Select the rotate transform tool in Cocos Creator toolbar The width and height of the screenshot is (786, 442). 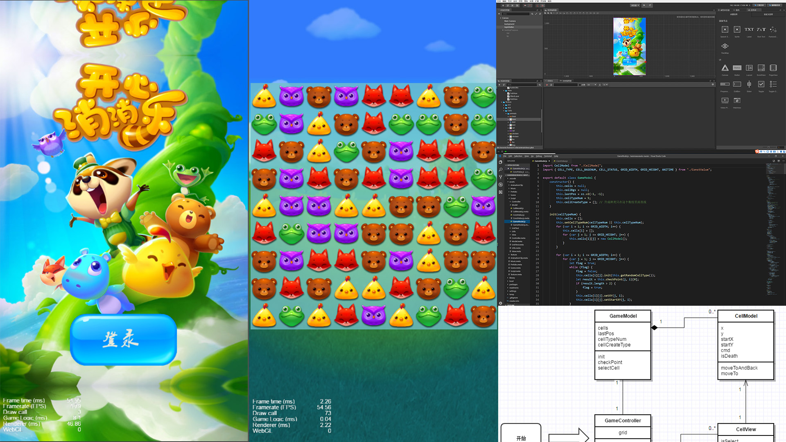[508, 5]
